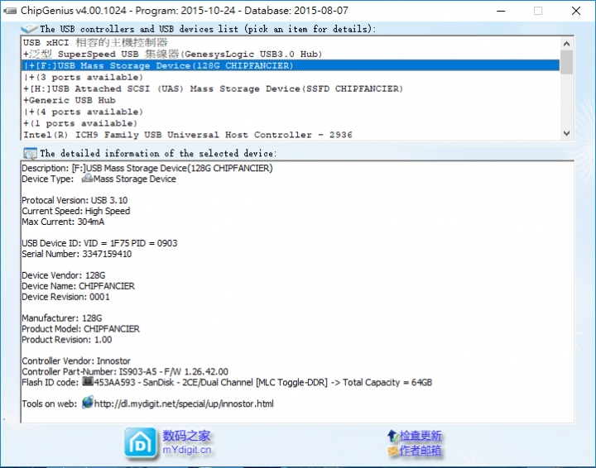This screenshot has height=468, width=596.
Task: Close the ChipGenius window
Action: point(576,11)
